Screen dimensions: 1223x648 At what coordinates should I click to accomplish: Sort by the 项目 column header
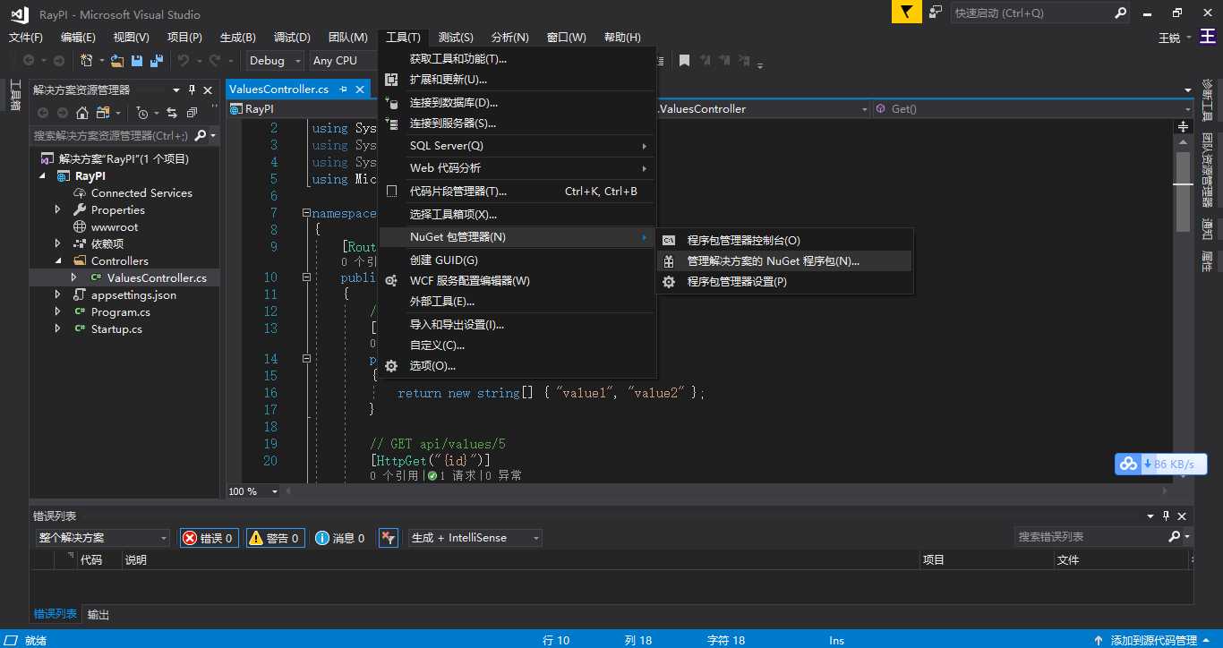[988, 559]
